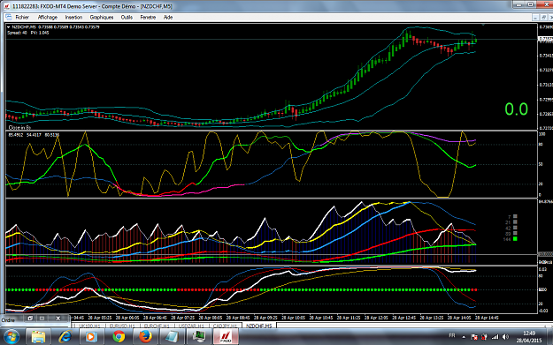Open the Fenetre menu

pos(148,18)
